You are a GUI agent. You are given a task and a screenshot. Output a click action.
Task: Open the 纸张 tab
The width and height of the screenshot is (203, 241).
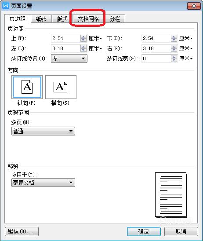41,19
